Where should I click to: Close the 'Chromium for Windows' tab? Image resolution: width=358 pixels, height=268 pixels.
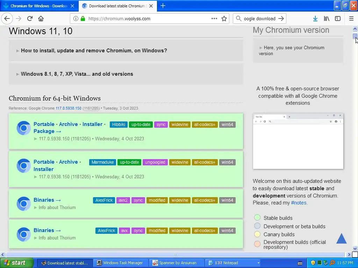point(72,6)
